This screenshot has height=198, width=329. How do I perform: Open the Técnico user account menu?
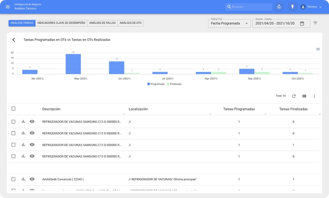(311, 7)
